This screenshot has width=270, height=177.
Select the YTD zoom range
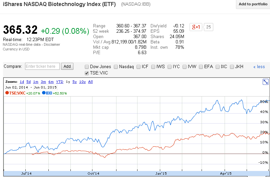59,82
